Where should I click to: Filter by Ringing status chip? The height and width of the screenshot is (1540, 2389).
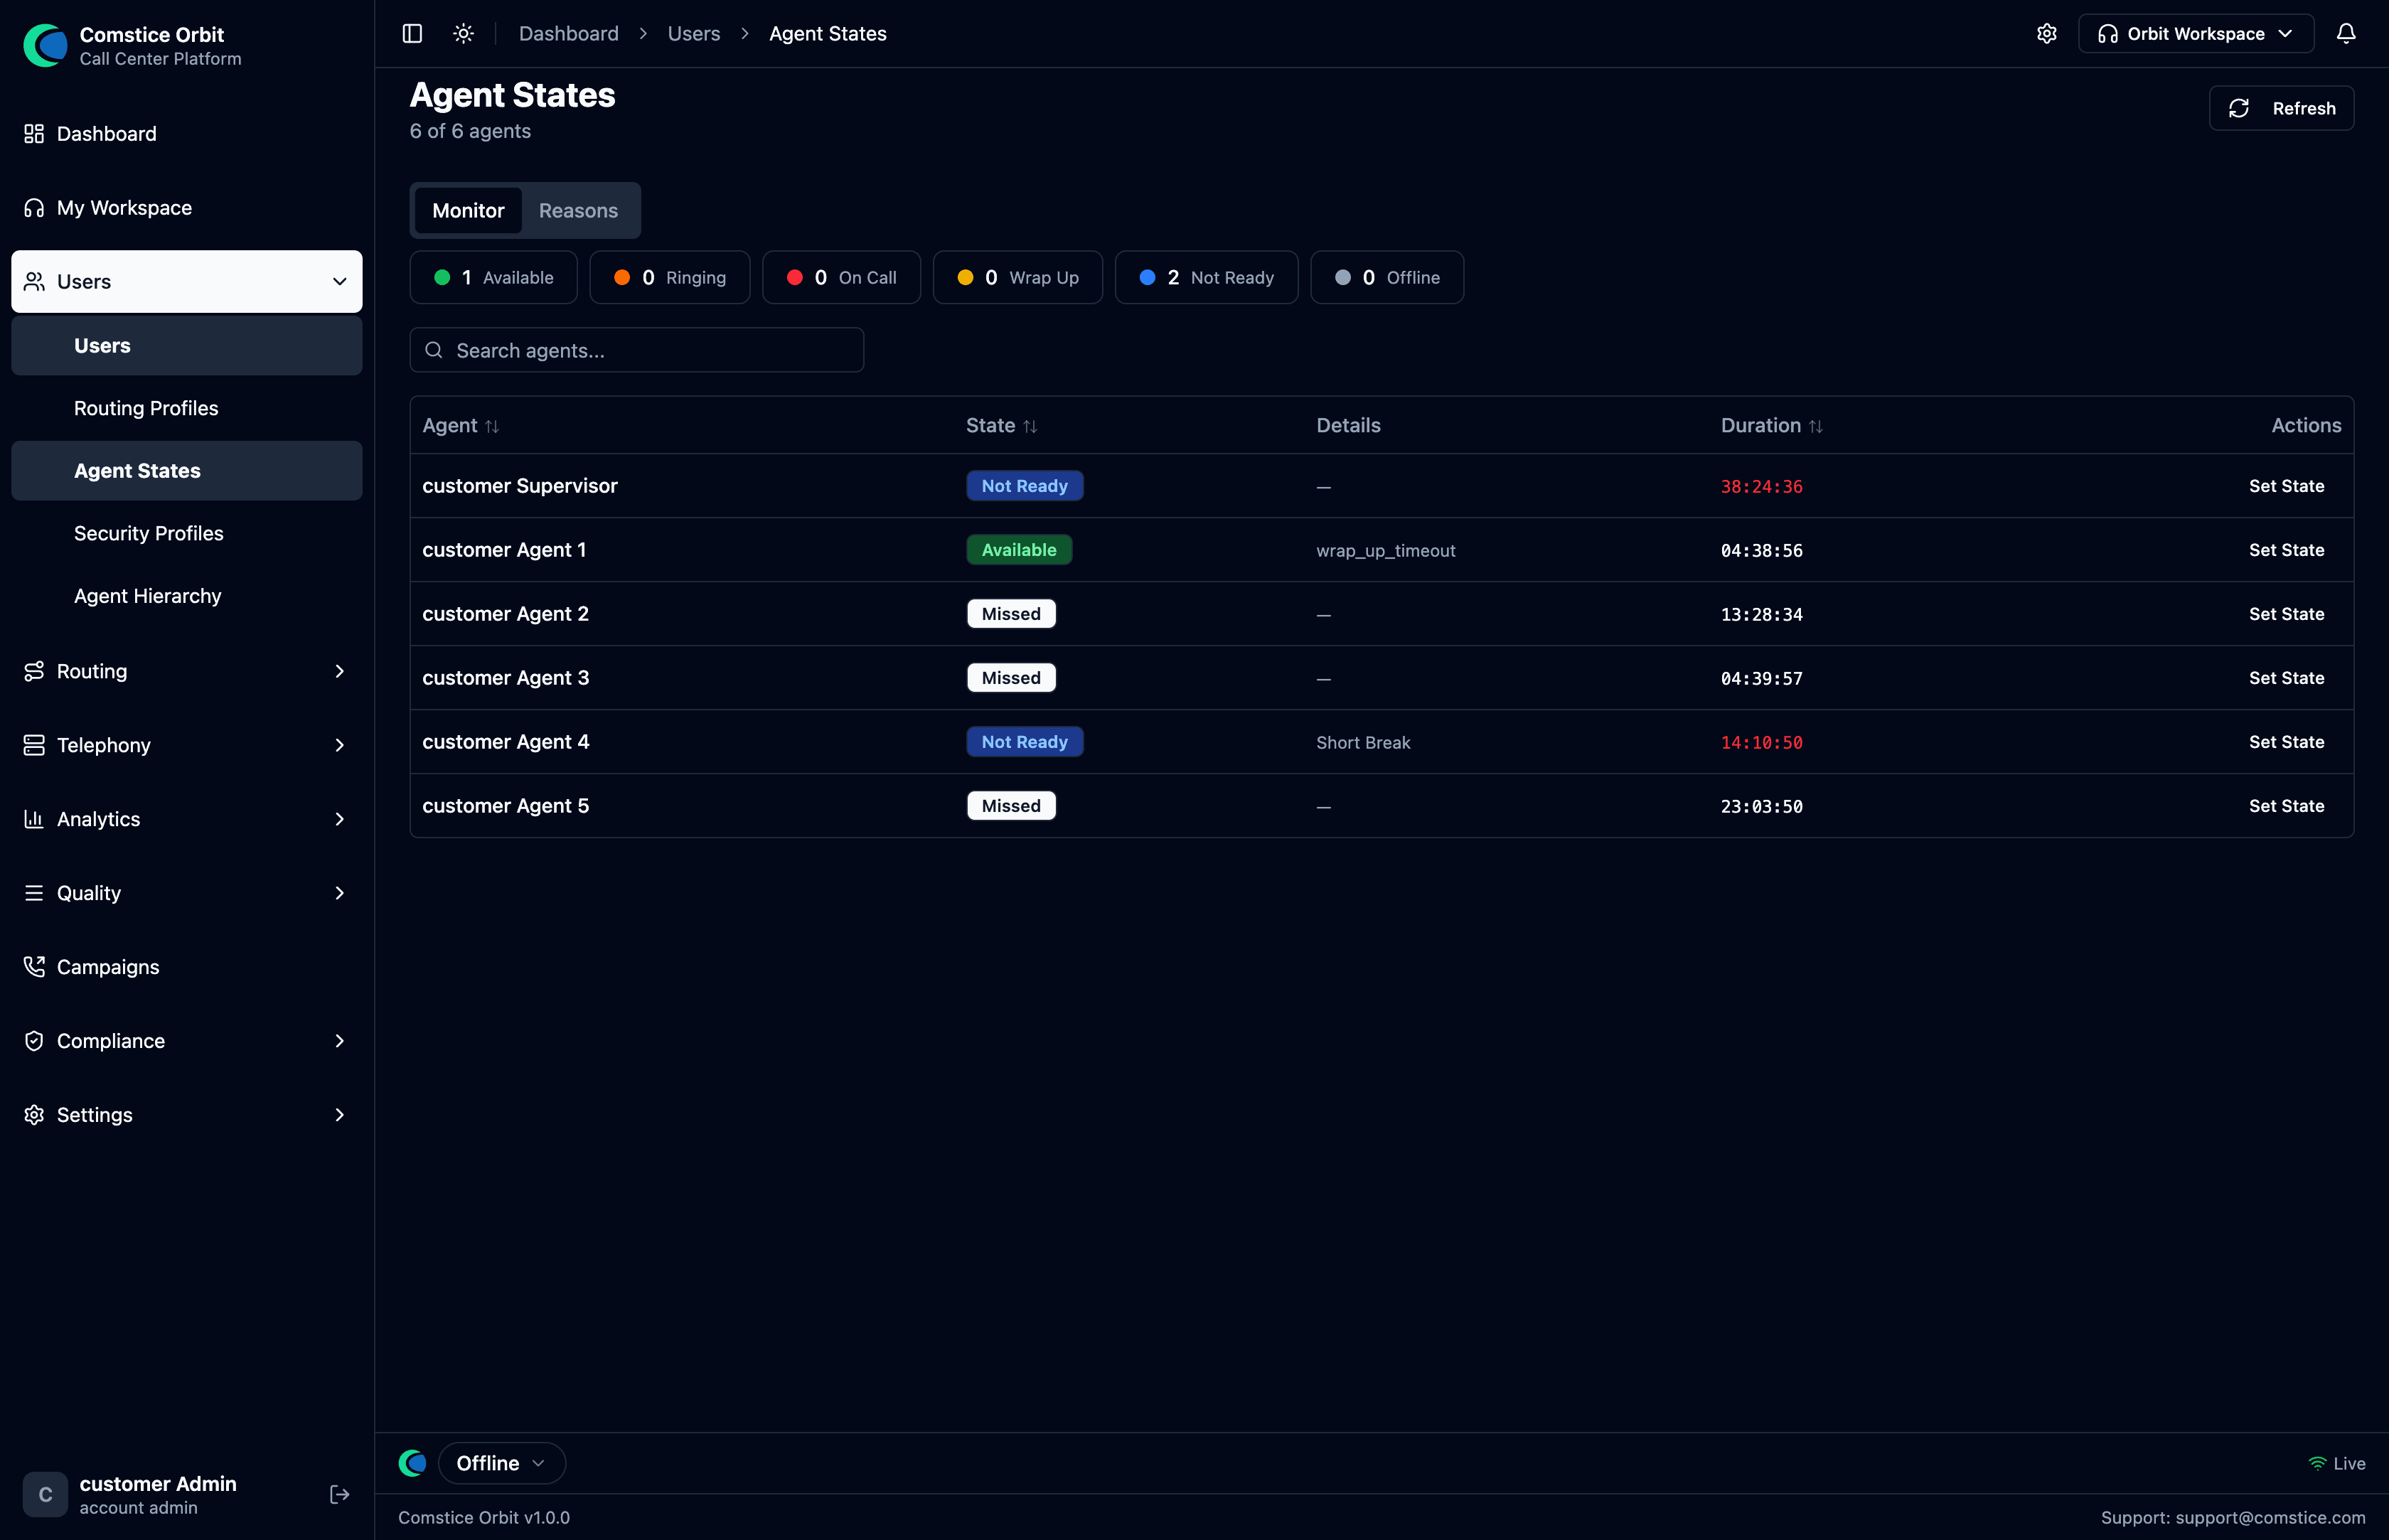point(669,277)
